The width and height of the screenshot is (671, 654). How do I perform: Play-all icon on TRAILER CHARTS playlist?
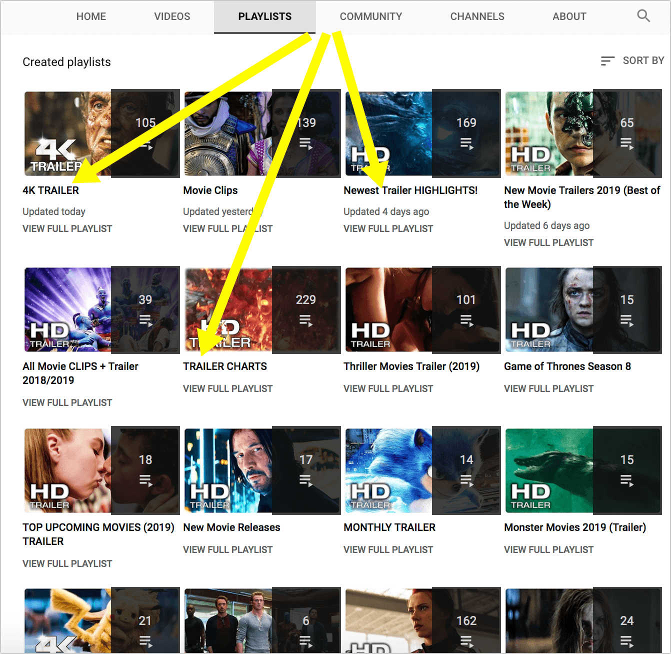point(306,320)
